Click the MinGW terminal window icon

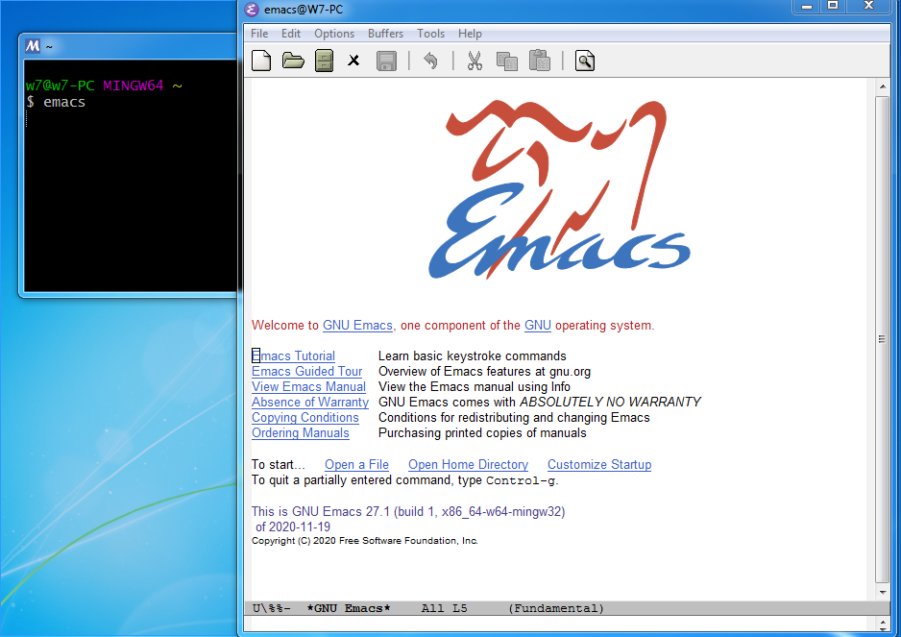(33, 46)
